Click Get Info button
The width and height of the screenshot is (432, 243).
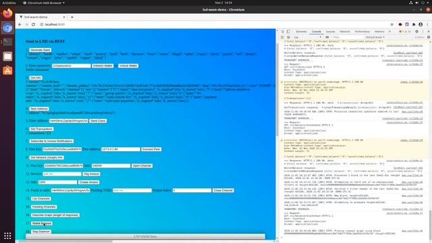pyautogui.click(x=36, y=78)
